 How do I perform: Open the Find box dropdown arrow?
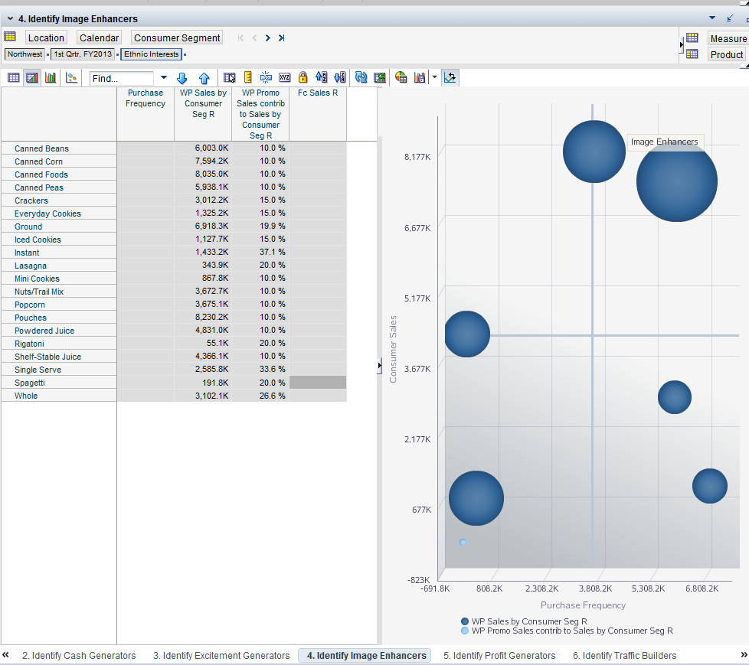(163, 77)
